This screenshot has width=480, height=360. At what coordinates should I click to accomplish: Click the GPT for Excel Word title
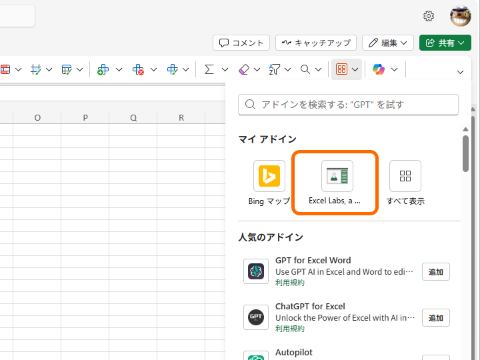coord(313,261)
